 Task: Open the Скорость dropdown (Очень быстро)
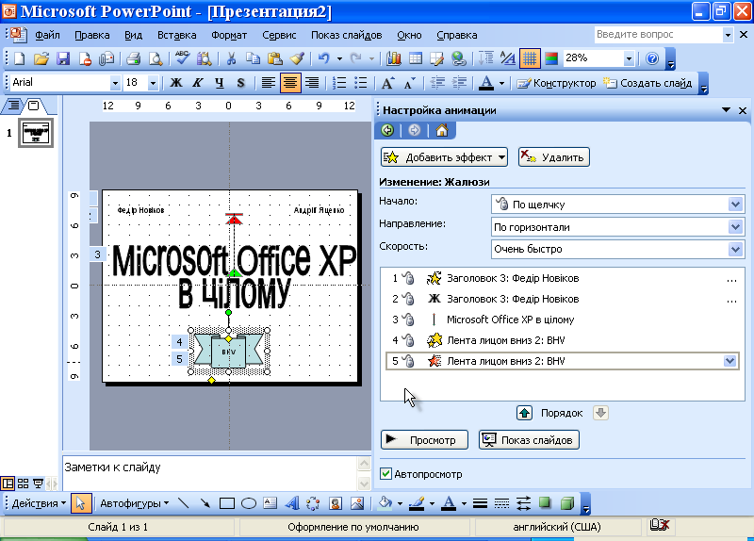pos(735,249)
